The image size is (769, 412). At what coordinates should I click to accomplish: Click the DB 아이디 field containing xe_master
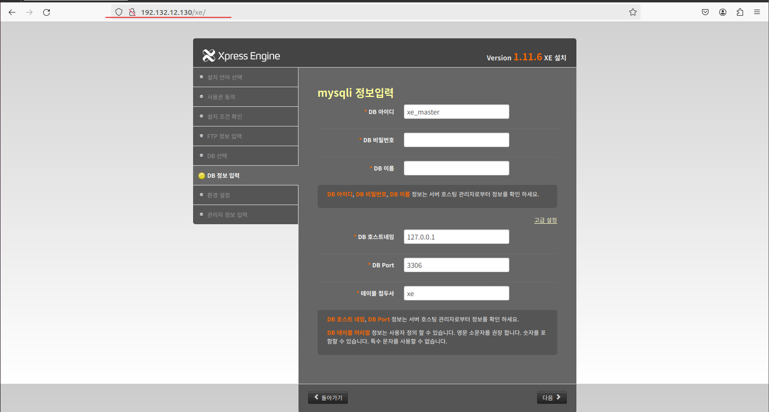coord(456,112)
